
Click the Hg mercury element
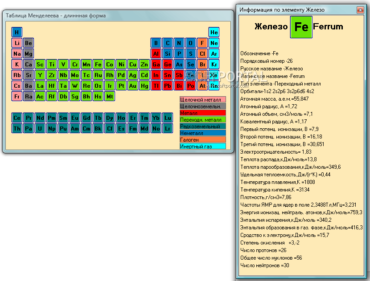point(144,86)
